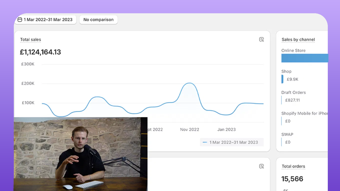Viewport: 340px width, 191px height.
Task: Click the chart legend 1 Mar 2022–31 Mar 2023
Action: click(x=232, y=142)
